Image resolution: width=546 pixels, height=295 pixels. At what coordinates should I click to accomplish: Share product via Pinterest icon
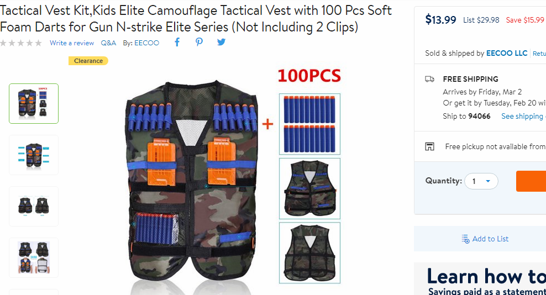(199, 42)
